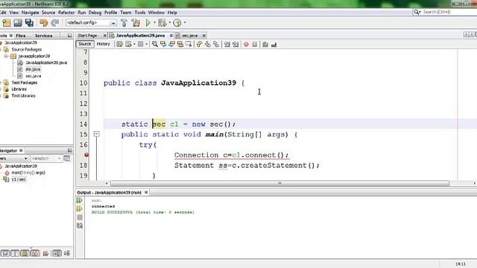
Task: Switch to the History view button
Action: coord(103,44)
